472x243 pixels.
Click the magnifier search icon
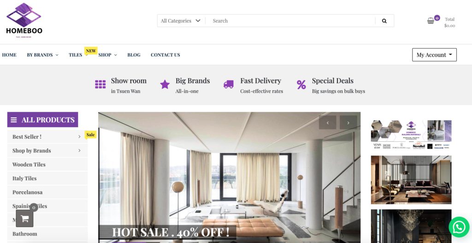[x=384, y=21]
